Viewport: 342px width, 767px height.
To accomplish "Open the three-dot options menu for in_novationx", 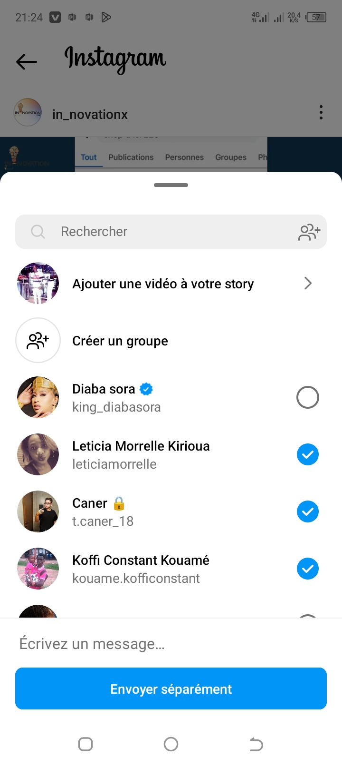I will coord(321,113).
